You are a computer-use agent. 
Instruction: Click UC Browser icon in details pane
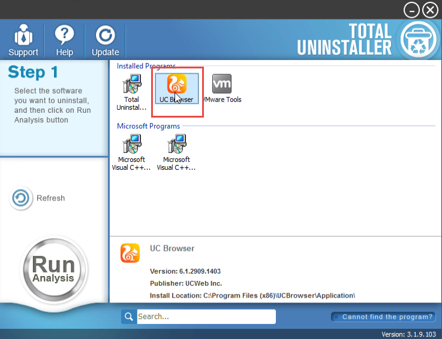(130, 253)
